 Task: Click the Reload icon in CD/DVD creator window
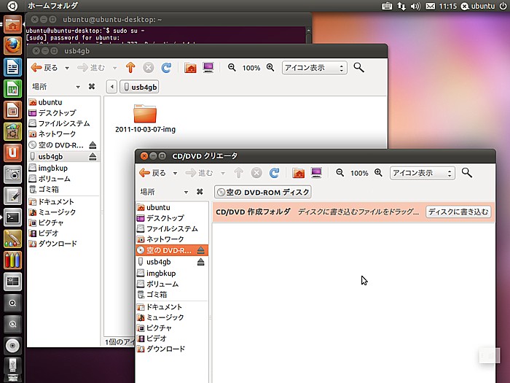coord(274,174)
